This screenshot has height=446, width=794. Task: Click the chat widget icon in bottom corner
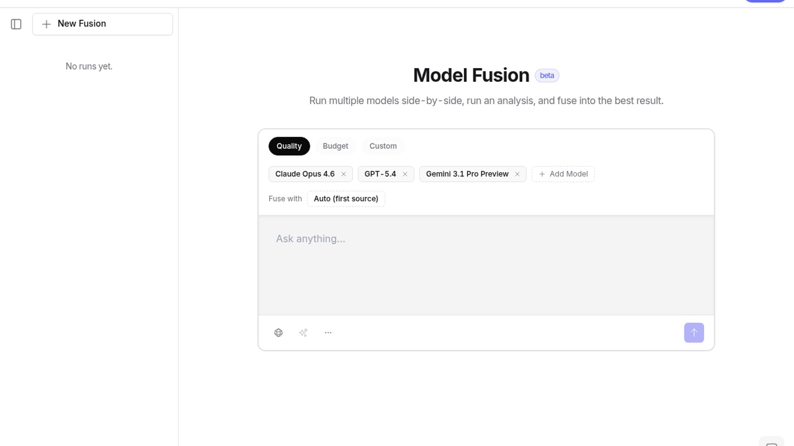click(771, 442)
